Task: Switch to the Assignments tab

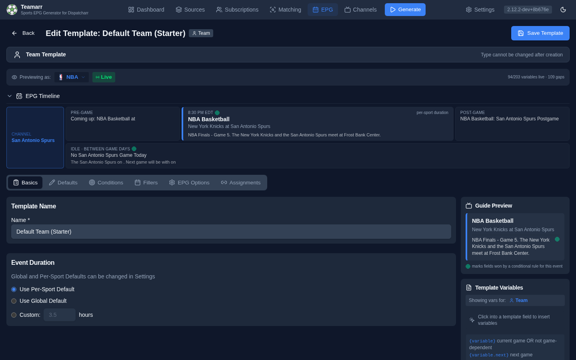Action: (241, 183)
